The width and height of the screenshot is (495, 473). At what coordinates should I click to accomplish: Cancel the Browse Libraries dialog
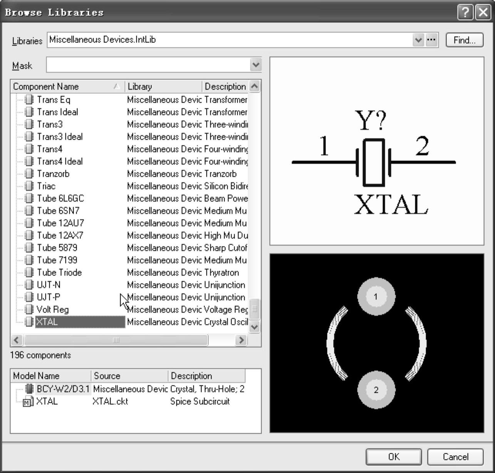[x=455, y=457]
